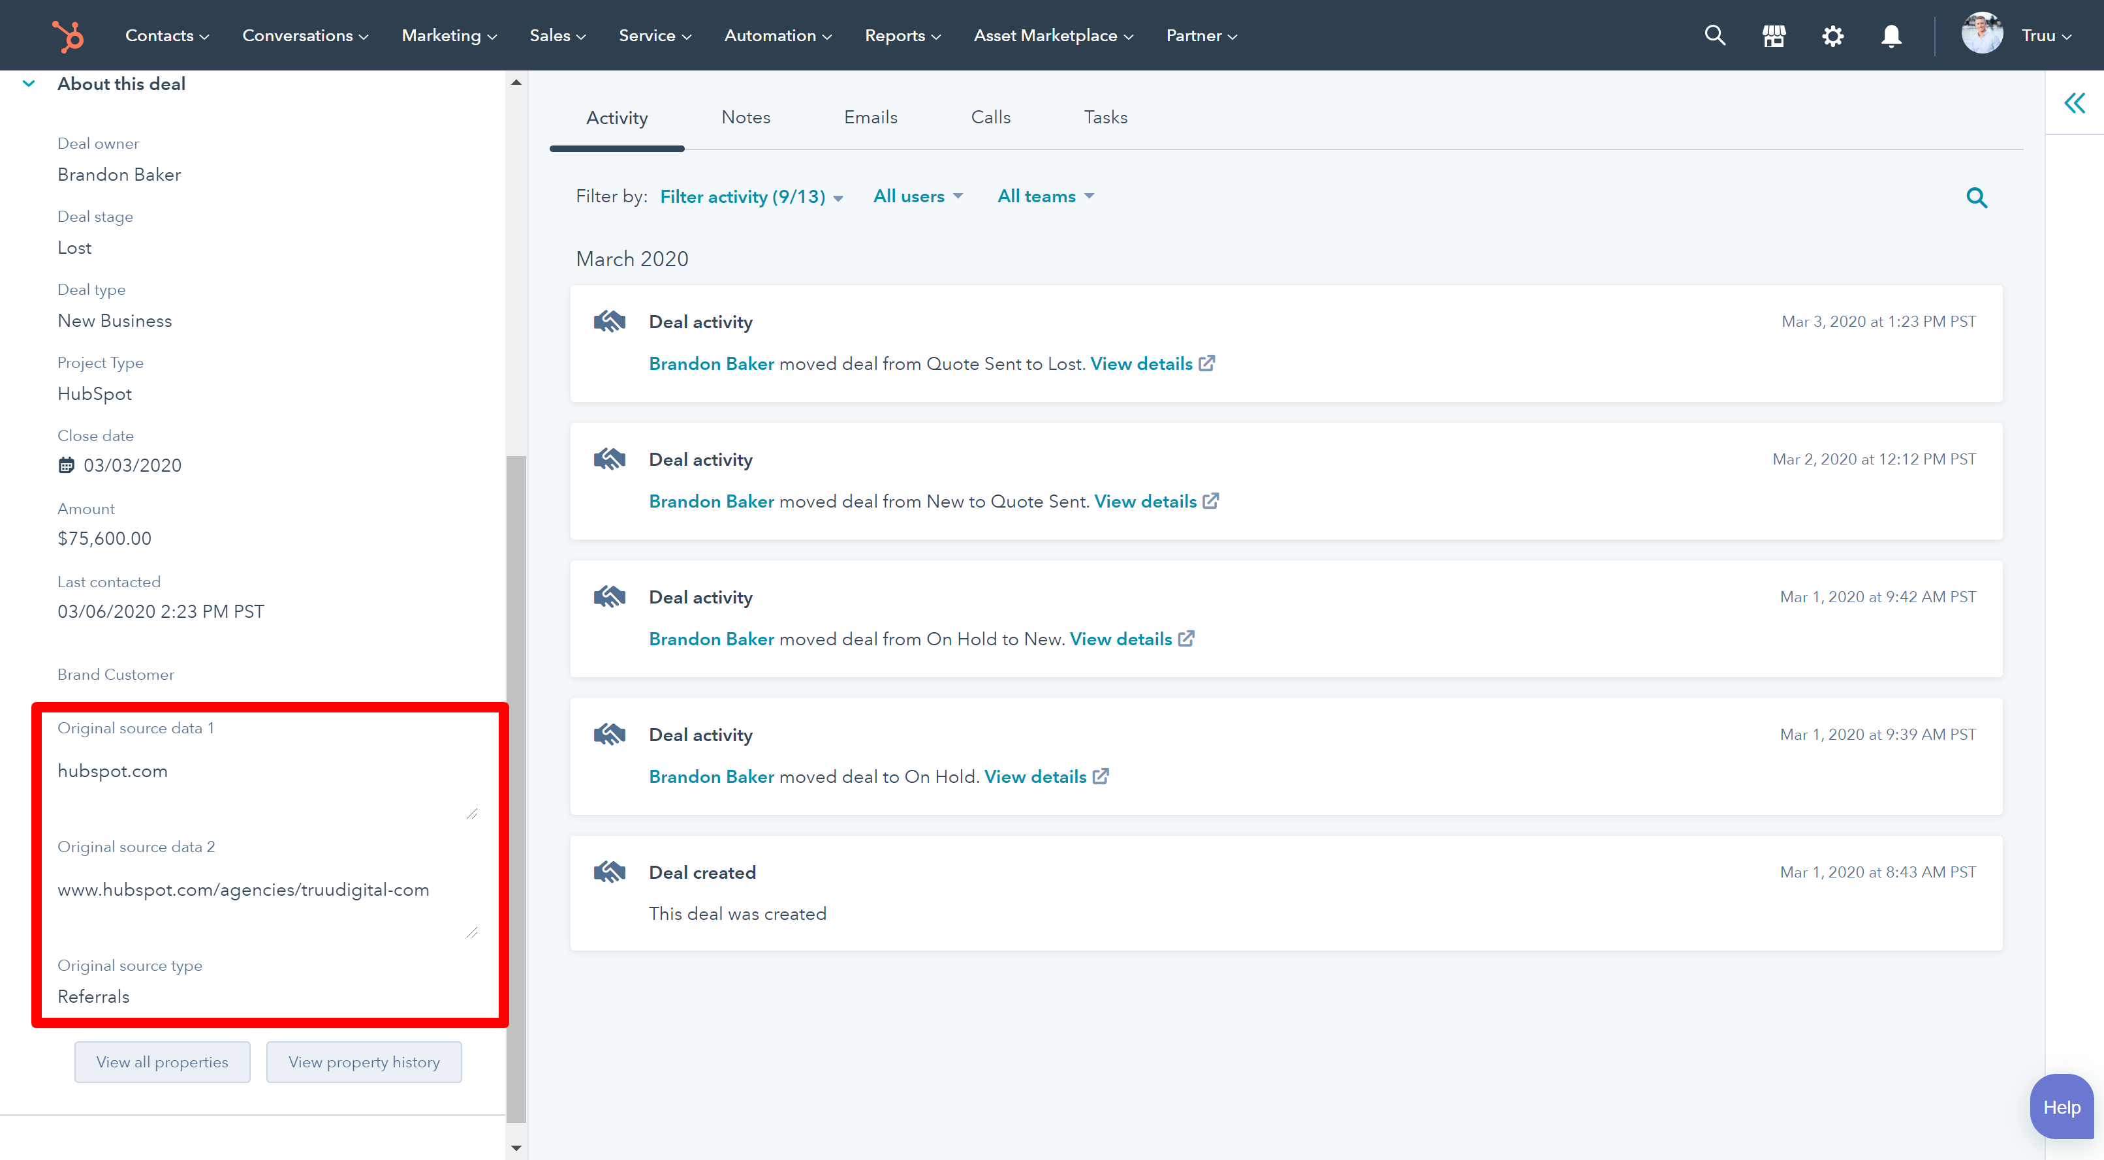
Task: Open the Settings gear icon
Action: 1833,36
